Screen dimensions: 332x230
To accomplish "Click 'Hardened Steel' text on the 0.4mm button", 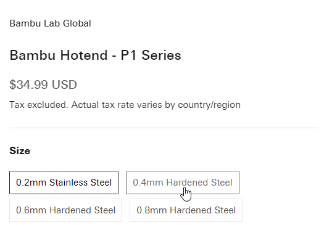I will pyautogui.click(x=199, y=183).
